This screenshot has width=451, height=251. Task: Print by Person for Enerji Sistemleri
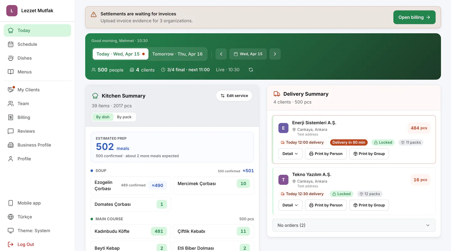point(326,154)
